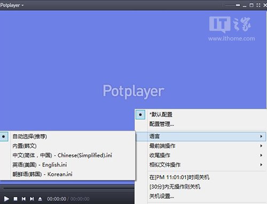
Task: Maximize the Potplayer window
Action: (252, 5)
